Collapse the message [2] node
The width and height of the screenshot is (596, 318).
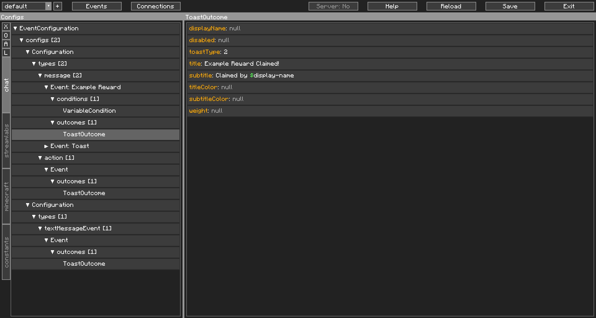tap(40, 76)
